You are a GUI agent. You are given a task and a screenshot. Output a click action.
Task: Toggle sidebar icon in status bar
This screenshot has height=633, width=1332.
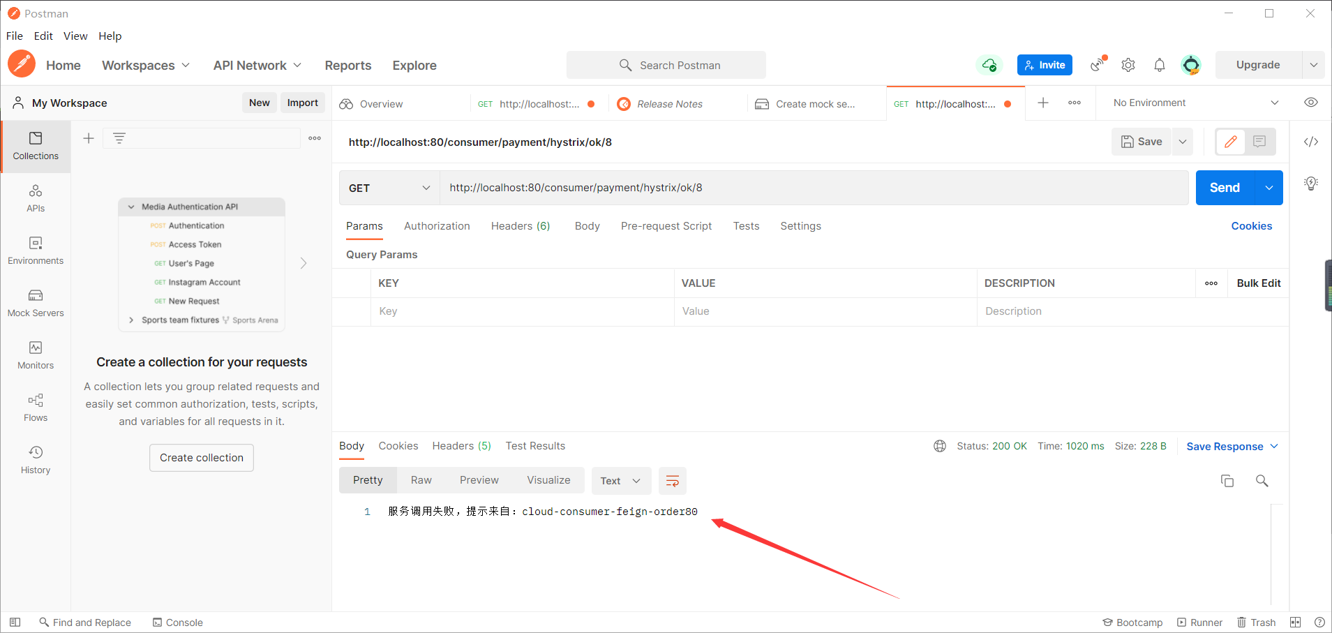pos(15,623)
